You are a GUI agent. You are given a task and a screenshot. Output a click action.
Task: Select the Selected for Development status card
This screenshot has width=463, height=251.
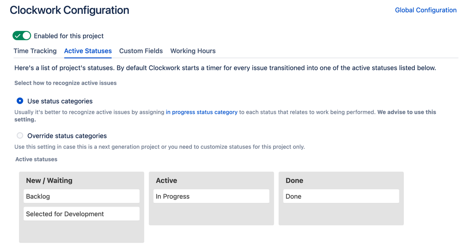pyautogui.click(x=81, y=214)
